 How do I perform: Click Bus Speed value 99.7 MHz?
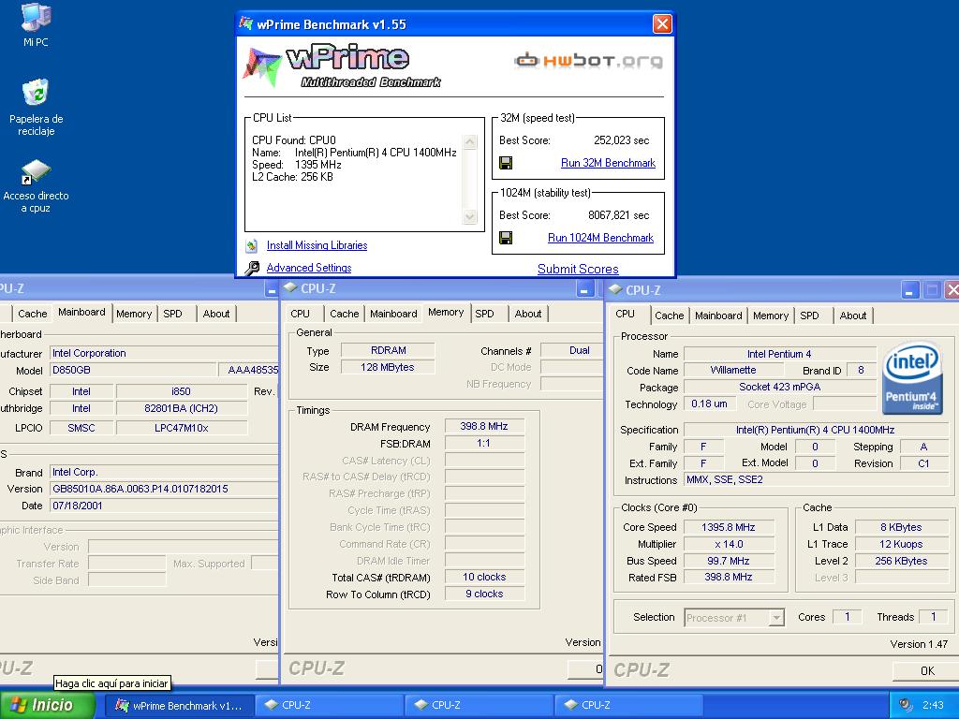point(729,561)
